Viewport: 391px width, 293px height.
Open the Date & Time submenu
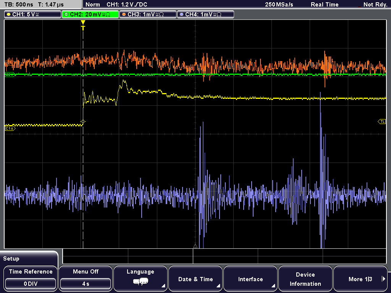click(x=195, y=279)
